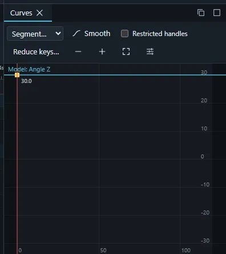Click the 100 frame marker on time axis
The height and width of the screenshot is (254, 226).
[x=185, y=250]
